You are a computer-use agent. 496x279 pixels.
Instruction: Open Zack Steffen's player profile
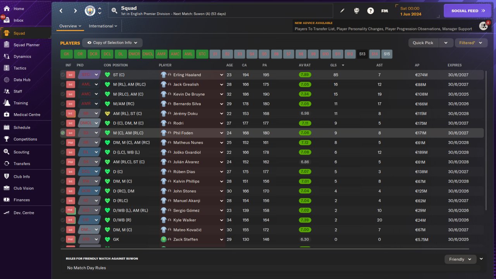point(186,239)
